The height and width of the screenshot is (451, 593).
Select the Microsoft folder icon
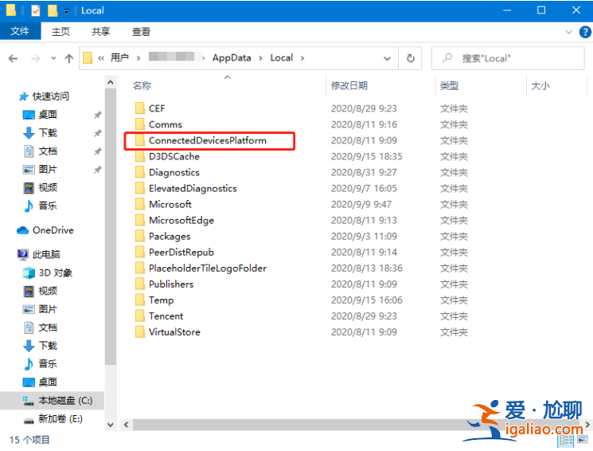click(140, 205)
